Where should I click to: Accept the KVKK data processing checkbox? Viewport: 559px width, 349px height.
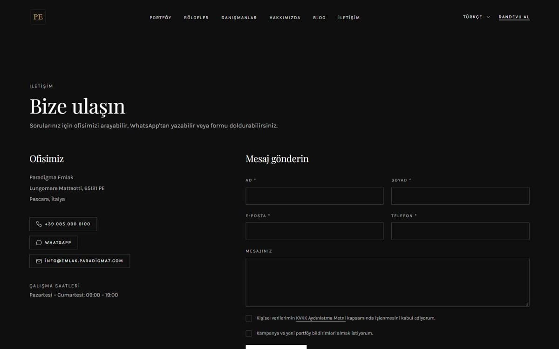[x=249, y=318]
